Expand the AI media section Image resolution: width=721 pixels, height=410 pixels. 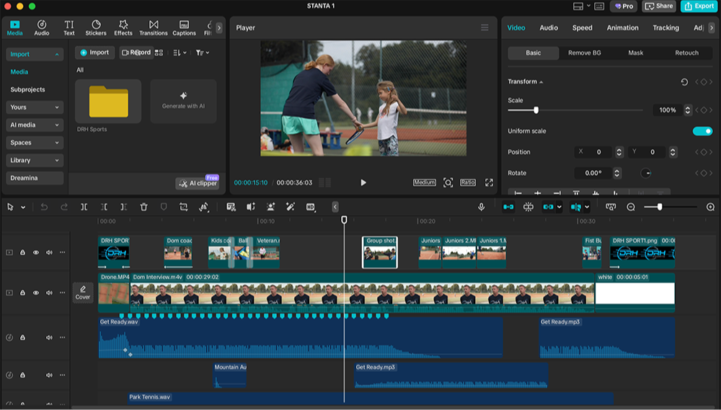(35, 125)
